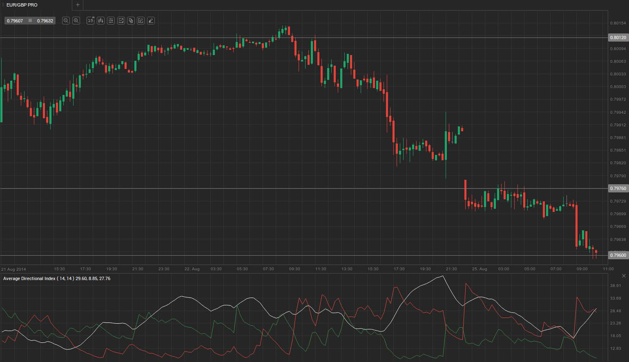The height and width of the screenshot is (362, 629).
Task: Click the 22. Aug date on time axis
Action: click(x=192, y=269)
